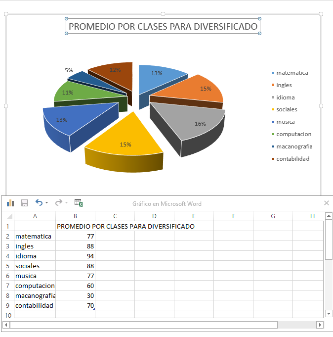The height and width of the screenshot is (337, 333).
Task: Click the horizontal scrollbar thumb
Action: coord(144,325)
